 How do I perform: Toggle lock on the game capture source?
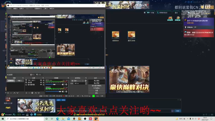point(44,83)
